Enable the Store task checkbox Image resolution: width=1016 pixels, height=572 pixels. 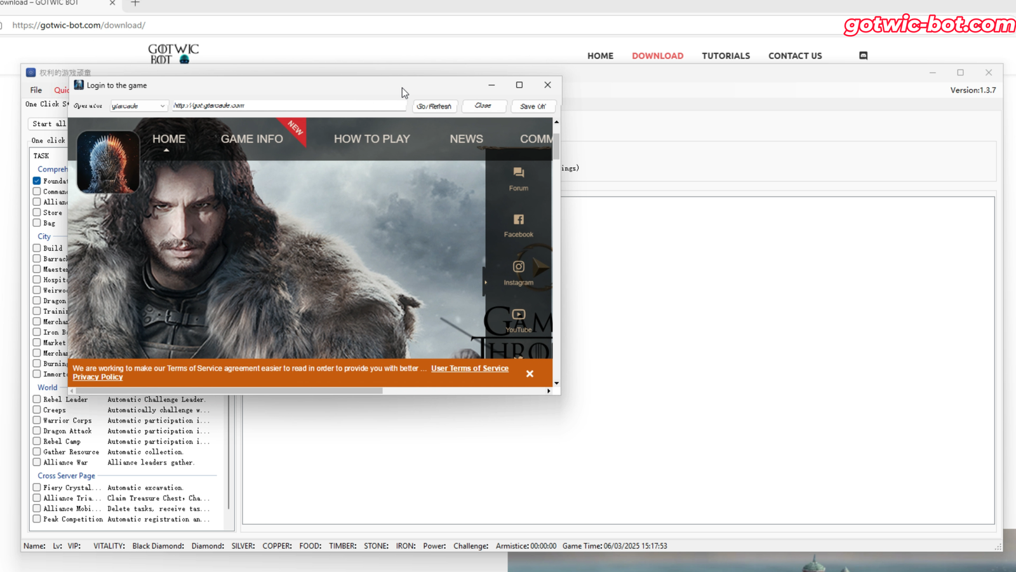[37, 213]
